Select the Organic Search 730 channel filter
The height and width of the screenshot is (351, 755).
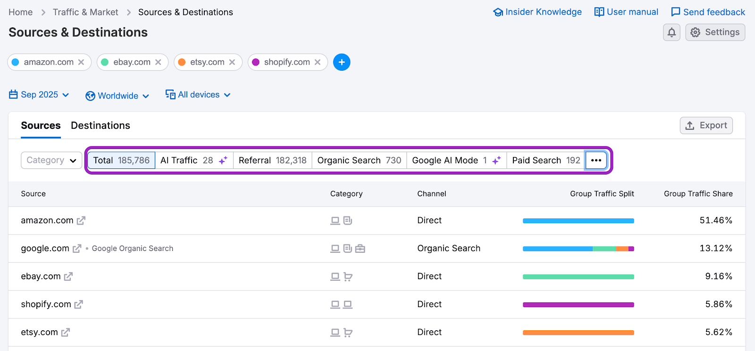click(359, 160)
